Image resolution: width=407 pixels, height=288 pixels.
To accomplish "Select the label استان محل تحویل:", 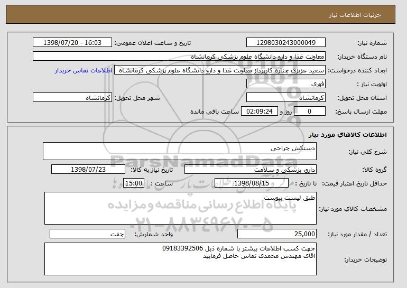I will pos(362,98).
